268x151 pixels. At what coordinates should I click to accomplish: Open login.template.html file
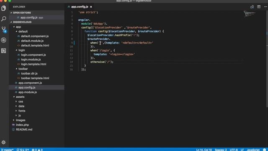[x=33, y=64]
